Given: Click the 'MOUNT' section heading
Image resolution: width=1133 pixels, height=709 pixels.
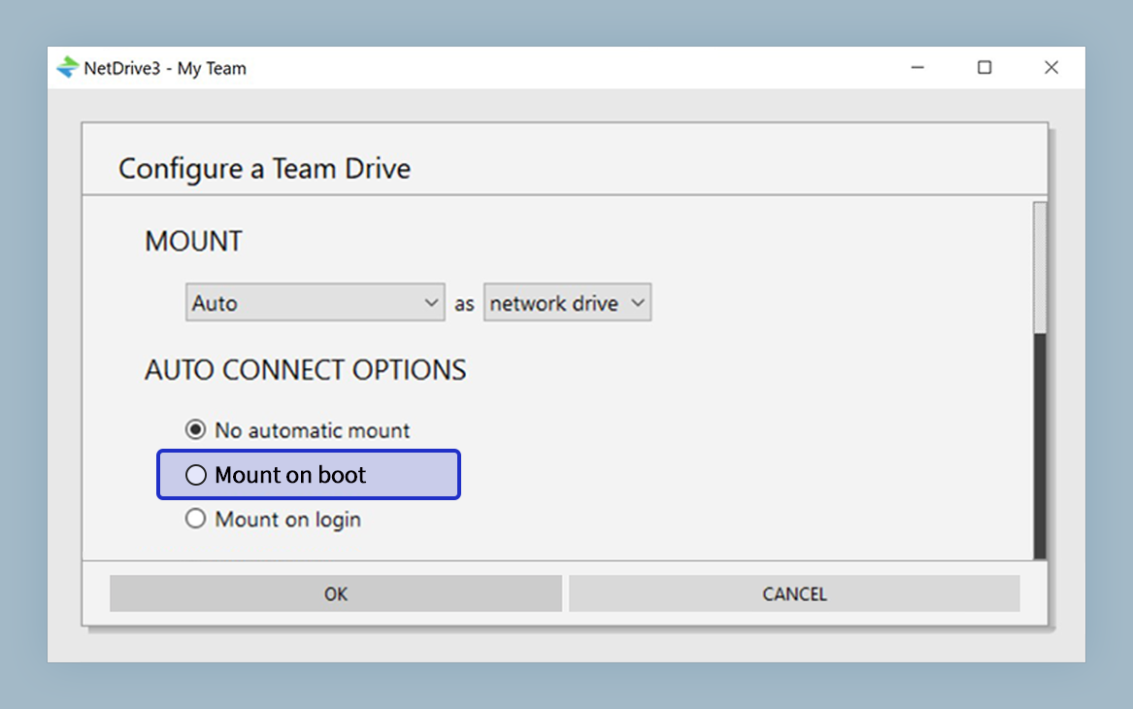Looking at the screenshot, I should pyautogui.click(x=192, y=241).
